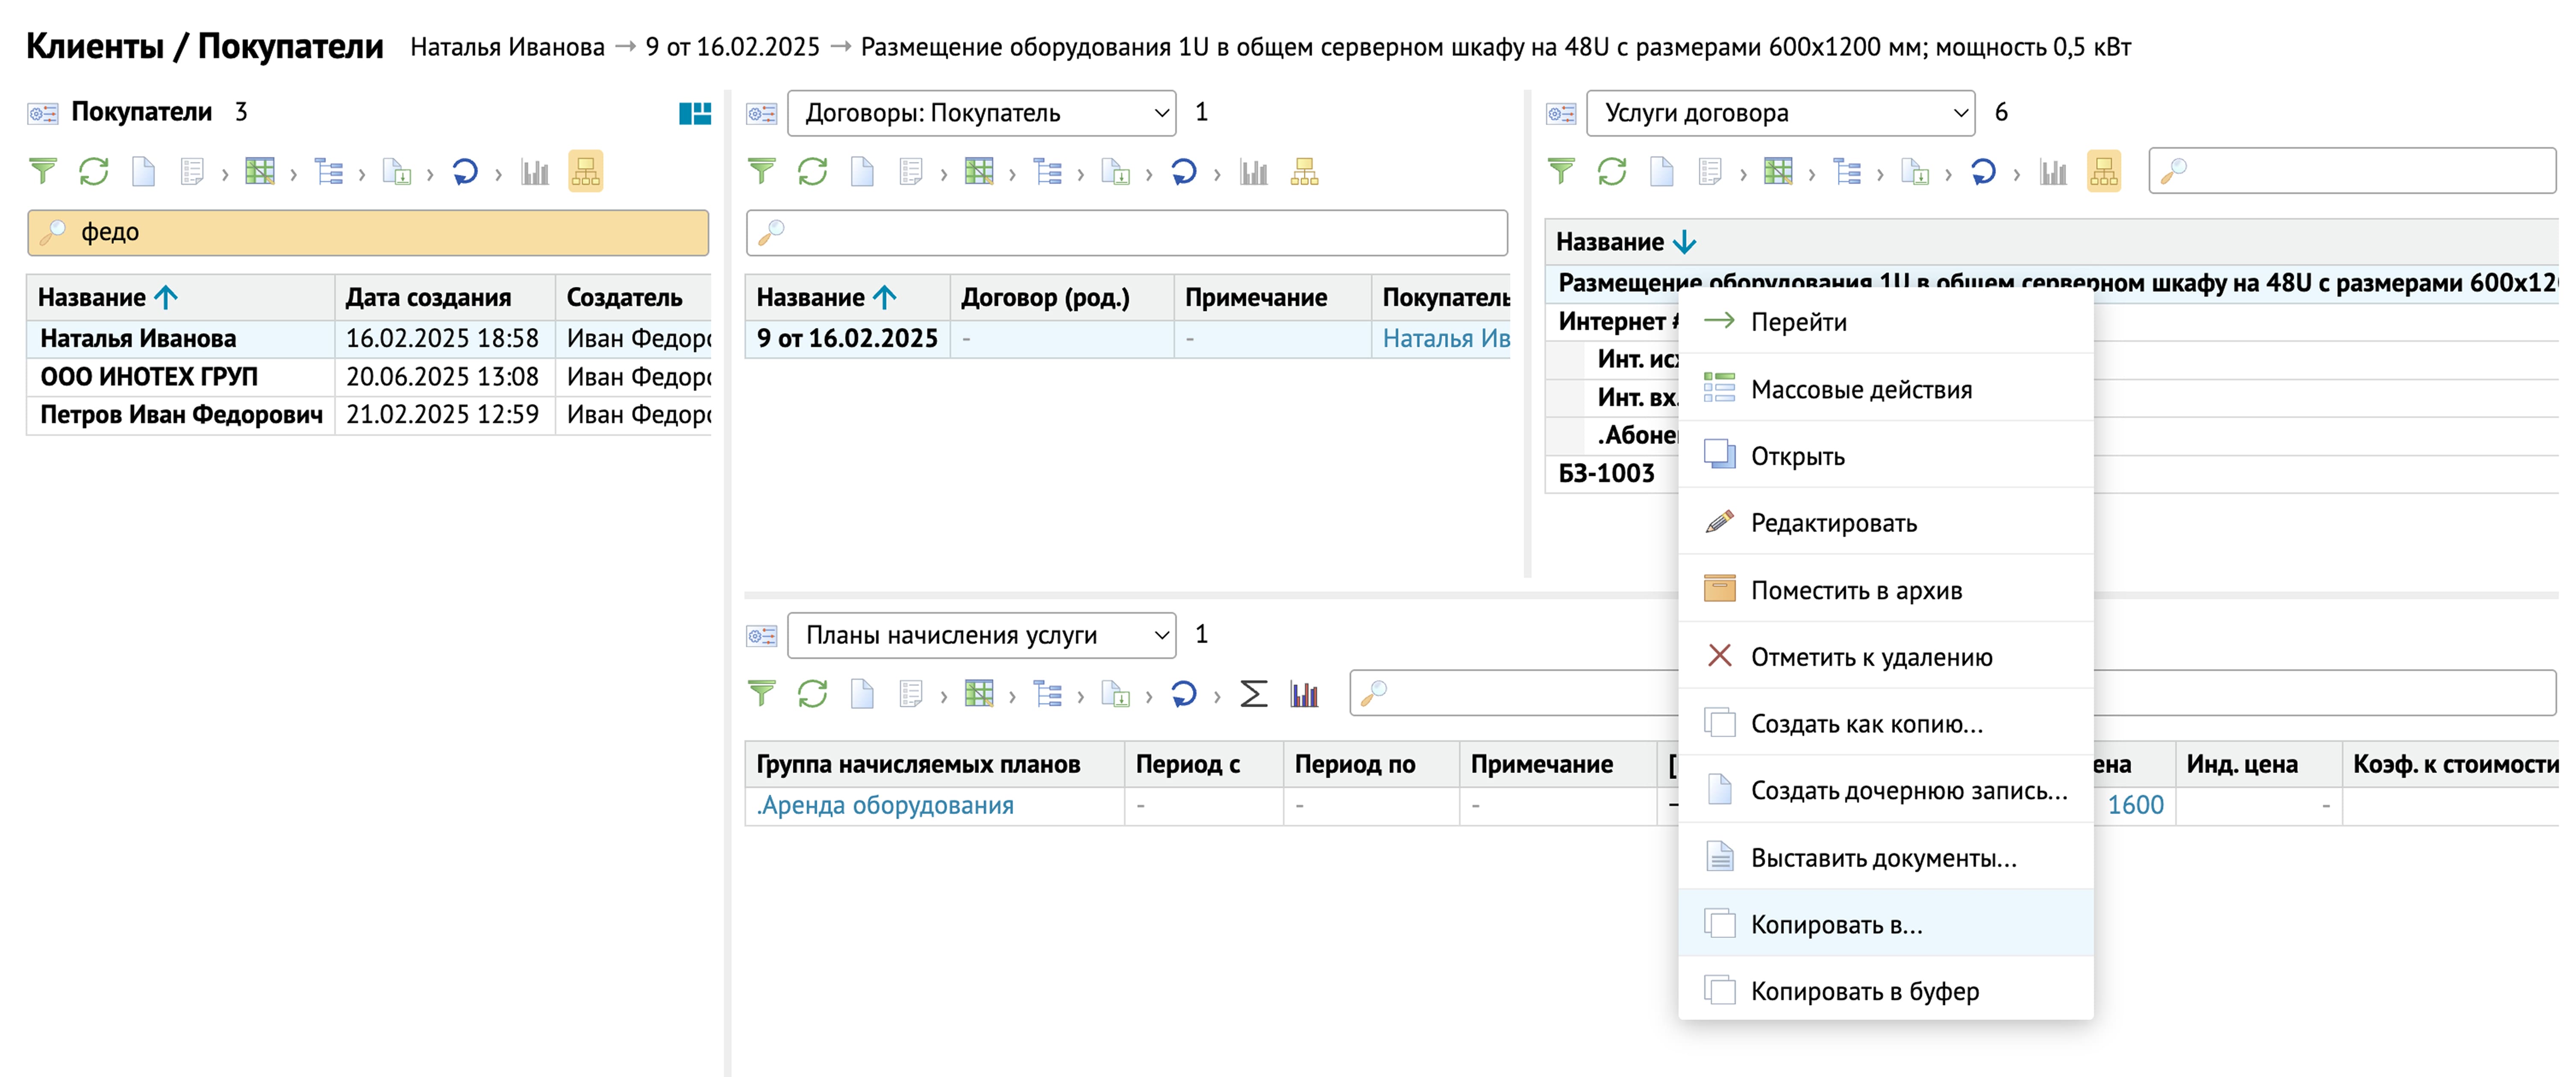Click search field in Договоры panel
Image resolution: width=2576 pixels, height=1077 pixels.
pyautogui.click(x=1127, y=232)
